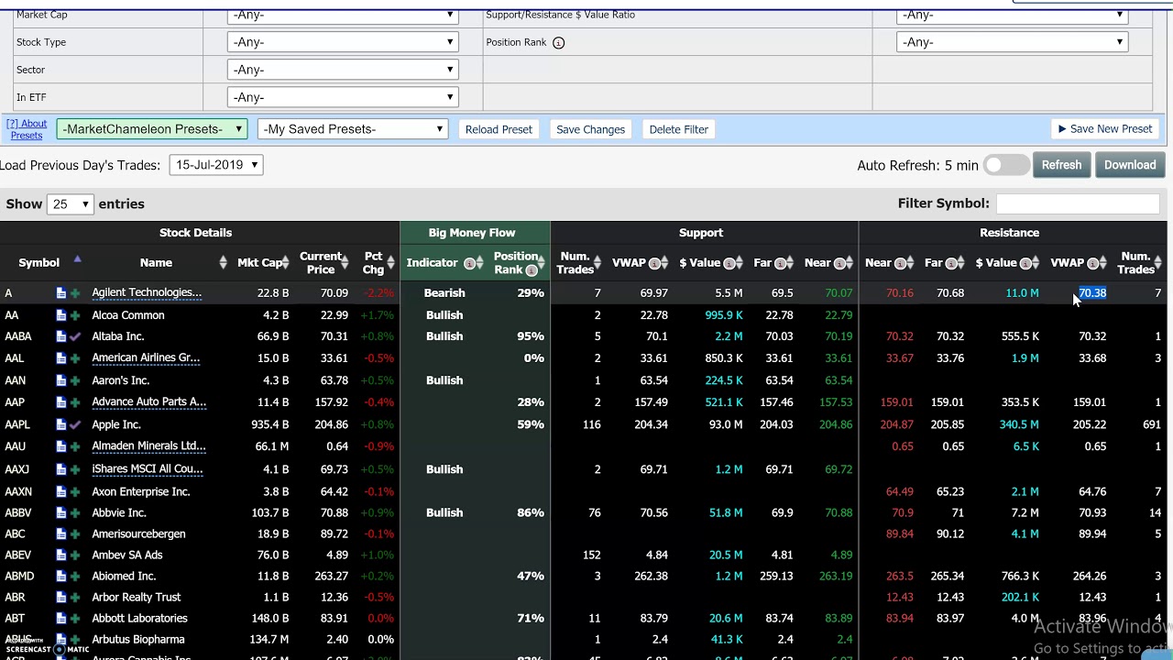Click the Save Changes button
This screenshot has height=660, width=1173.
(590, 129)
